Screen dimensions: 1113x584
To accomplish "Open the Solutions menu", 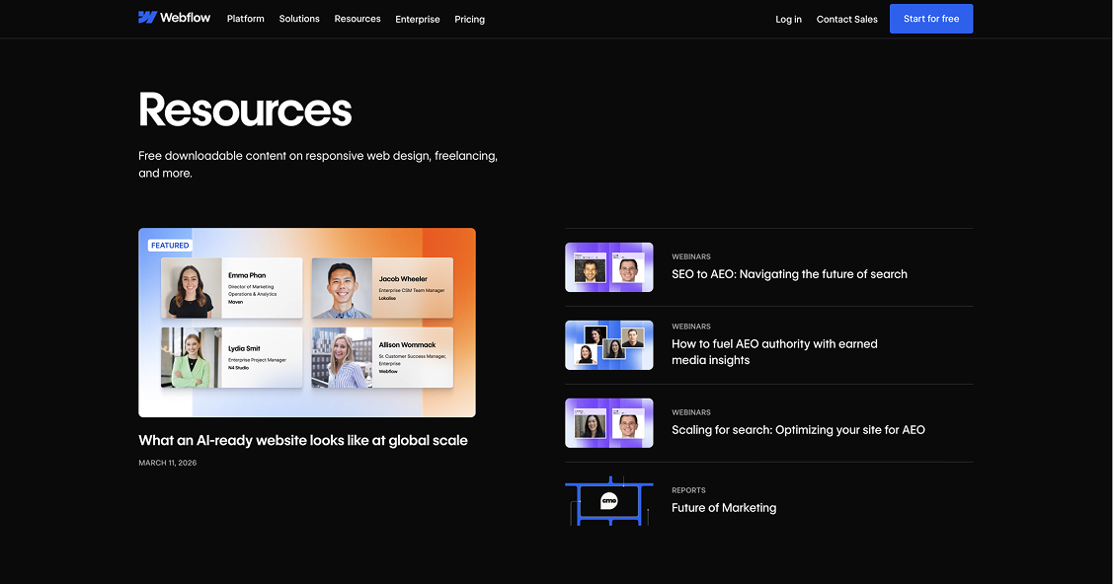I will (299, 19).
